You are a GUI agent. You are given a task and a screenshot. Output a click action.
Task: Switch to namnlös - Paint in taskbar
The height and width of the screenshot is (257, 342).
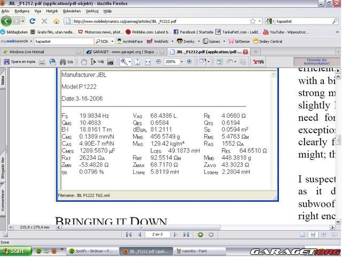(x=199, y=251)
